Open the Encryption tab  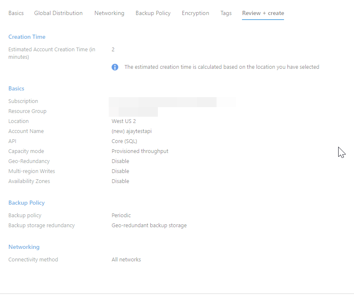195,13
